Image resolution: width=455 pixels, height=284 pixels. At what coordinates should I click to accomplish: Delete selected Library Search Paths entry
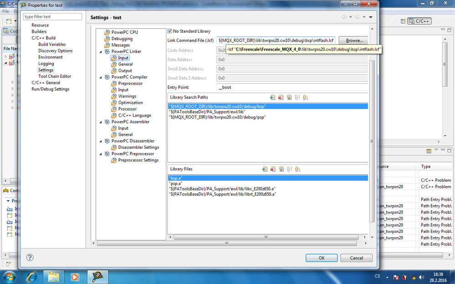pyautogui.click(x=280, y=97)
